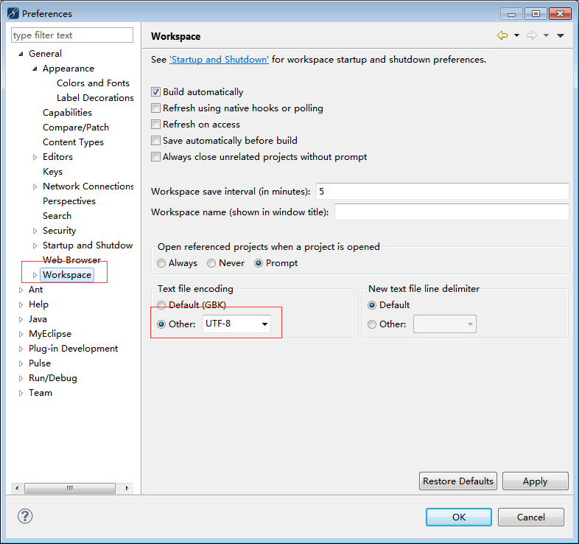Screen dimensions: 579x544
Task: Click the tree scrollbar right arrow
Action: coord(127,488)
